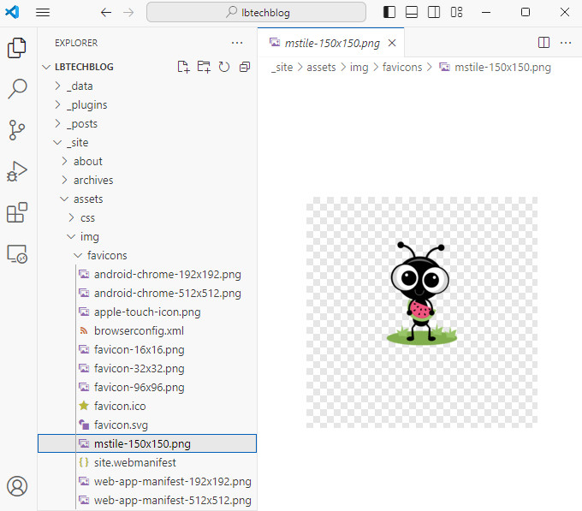Screen dimensions: 582x511
Task: Toggle the bottom panel visibility
Action: click(412, 12)
